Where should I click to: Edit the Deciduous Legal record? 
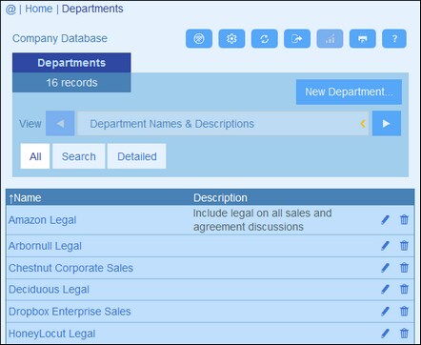[385, 290]
